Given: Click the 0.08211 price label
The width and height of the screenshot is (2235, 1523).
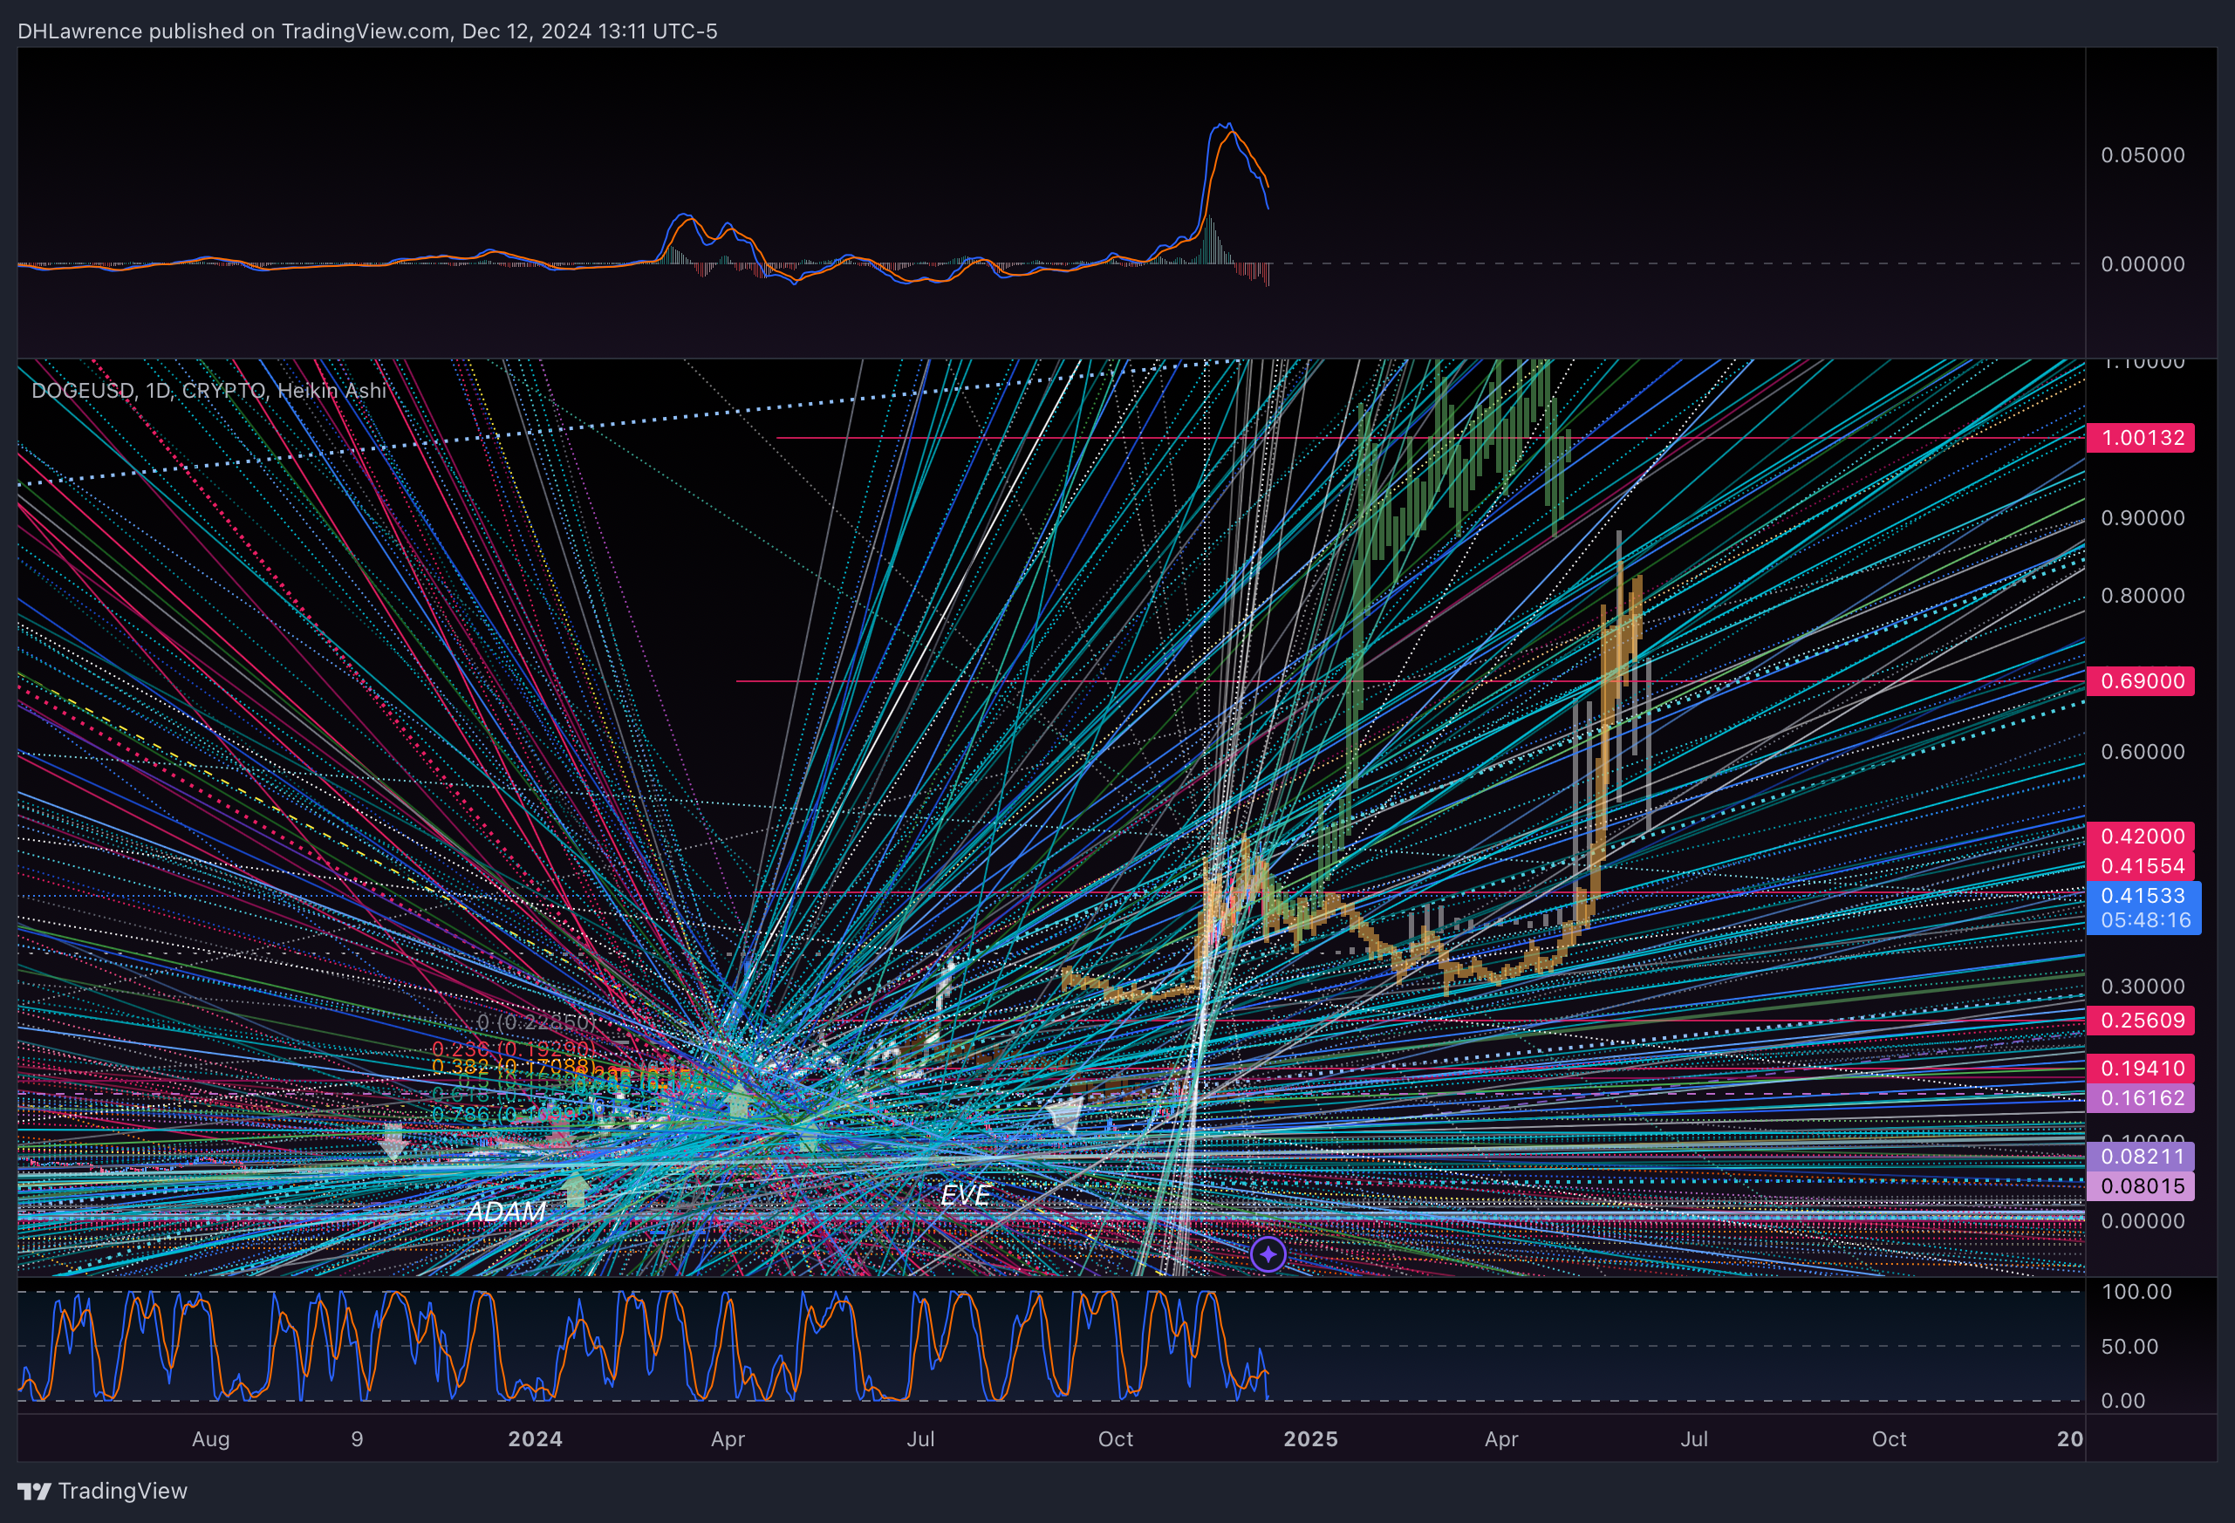Looking at the screenshot, I should pos(2140,1157).
